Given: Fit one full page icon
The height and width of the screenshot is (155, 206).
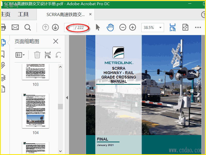Looking at the screenshot, I should [x=185, y=27].
